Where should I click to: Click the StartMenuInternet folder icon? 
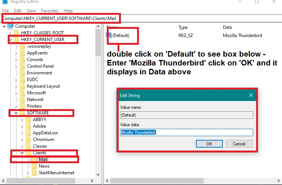pyautogui.click(x=34, y=173)
